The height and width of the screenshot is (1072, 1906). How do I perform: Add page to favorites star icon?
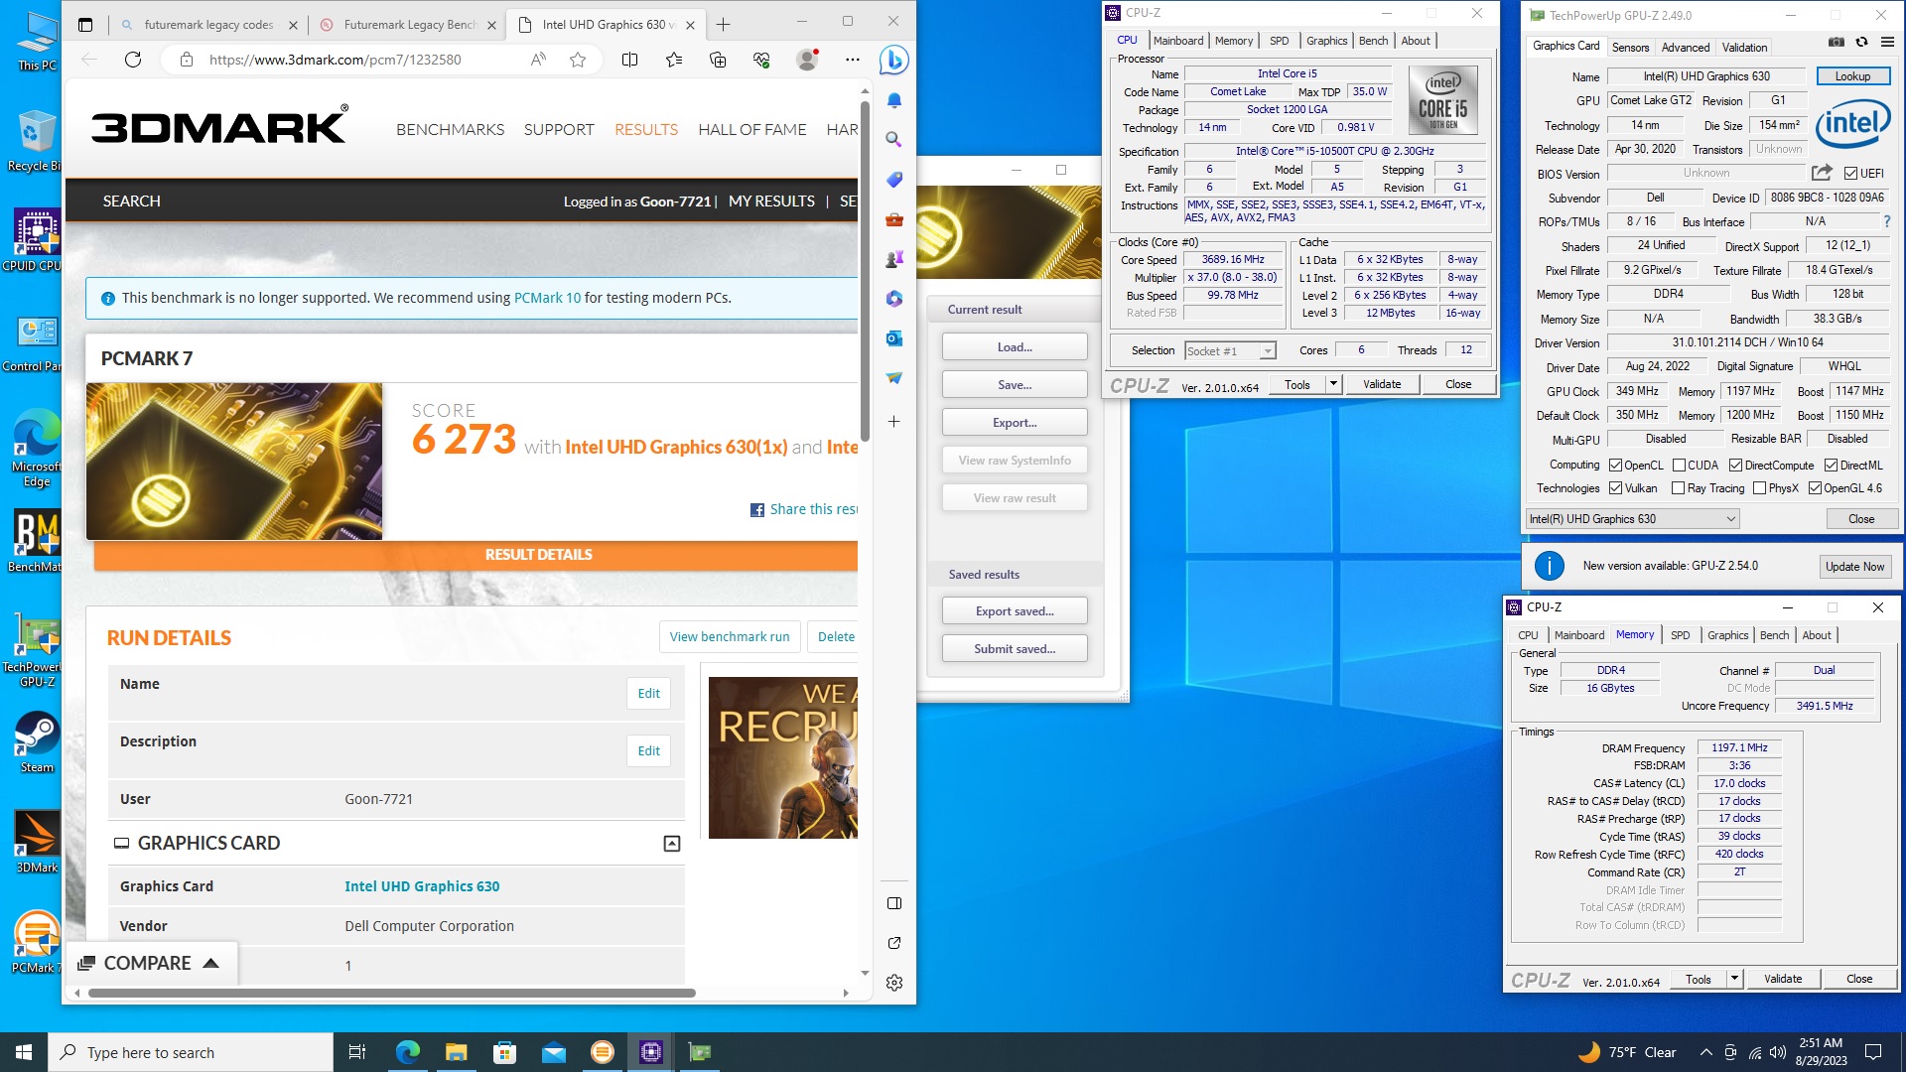pos(578,60)
